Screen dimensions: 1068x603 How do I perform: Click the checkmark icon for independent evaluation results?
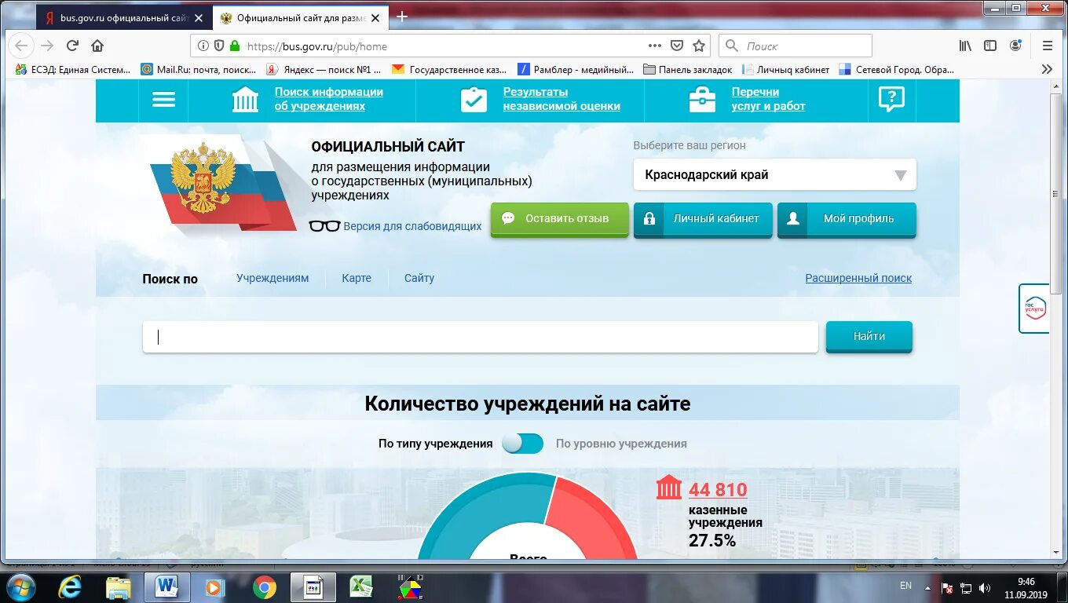pyautogui.click(x=474, y=100)
